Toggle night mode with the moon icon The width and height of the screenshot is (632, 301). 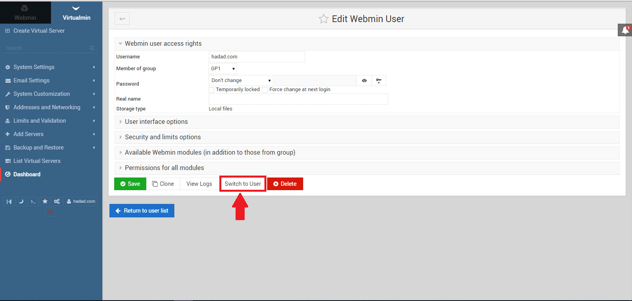pos(21,202)
